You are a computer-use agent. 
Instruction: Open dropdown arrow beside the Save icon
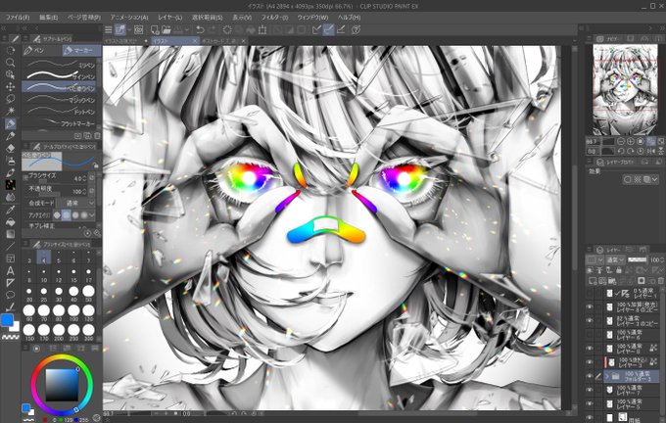click(x=186, y=29)
